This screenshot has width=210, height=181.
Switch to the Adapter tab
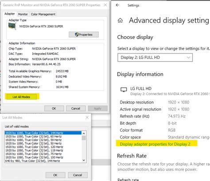coord(10,14)
